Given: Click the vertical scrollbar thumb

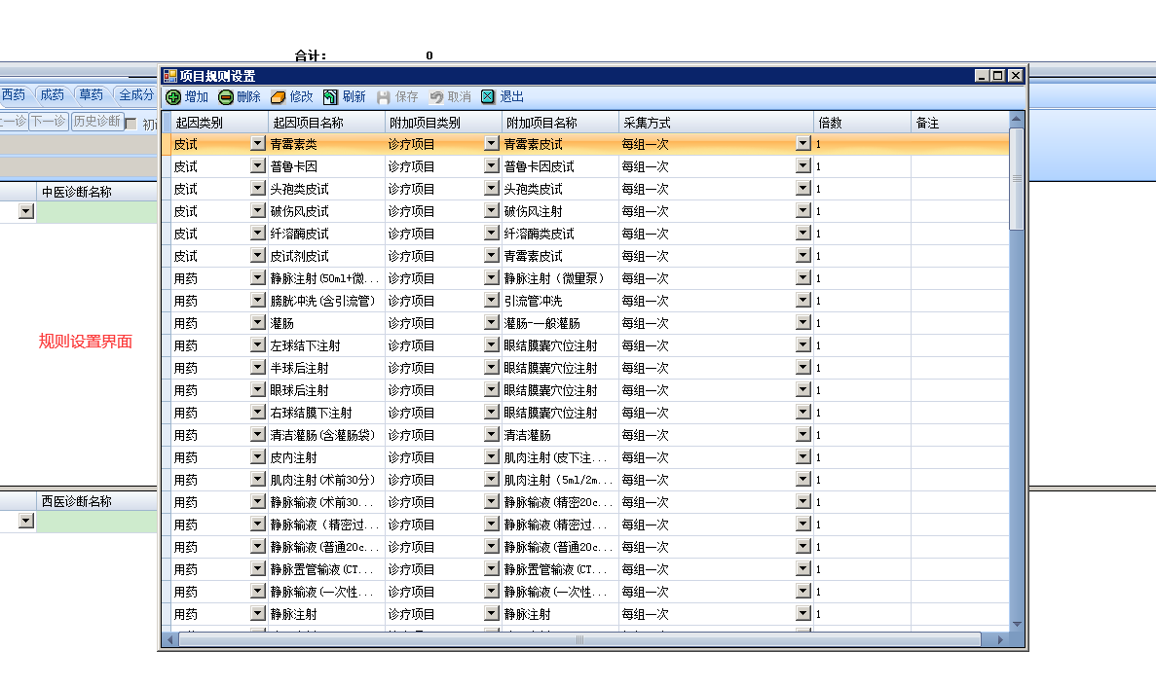Looking at the screenshot, I should pos(1017,179).
